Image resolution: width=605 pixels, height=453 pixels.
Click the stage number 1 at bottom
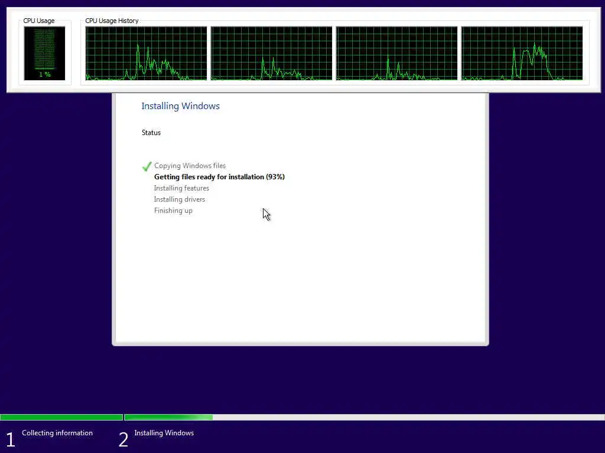click(x=11, y=439)
